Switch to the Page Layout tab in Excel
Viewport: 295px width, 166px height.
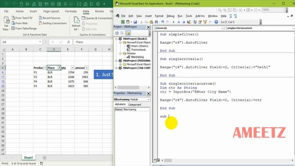click(x=51, y=11)
